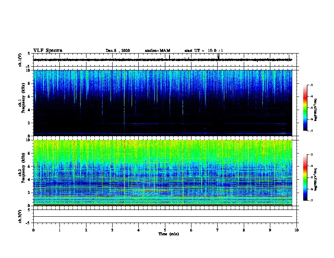Click time axis tick label "1"
This screenshot has width=334, height=258.
(59, 230)
